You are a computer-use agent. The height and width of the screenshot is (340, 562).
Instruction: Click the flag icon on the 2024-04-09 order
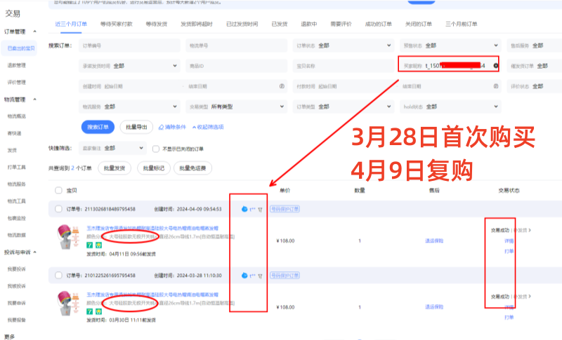pyautogui.click(x=260, y=210)
